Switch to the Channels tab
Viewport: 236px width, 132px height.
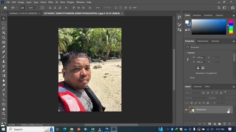pyautogui.click(x=198, y=87)
